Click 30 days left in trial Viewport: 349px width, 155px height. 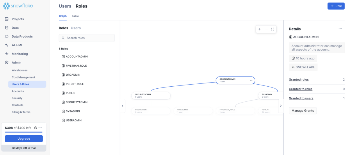click(x=24, y=148)
